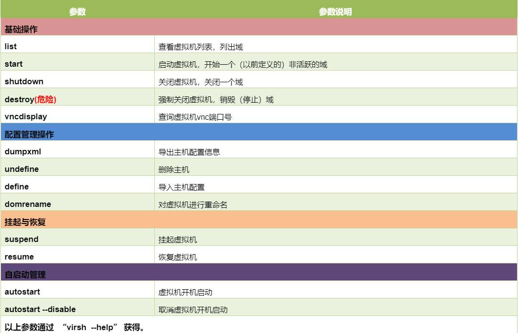Click the 'destroy(危险)' command cell
This screenshot has width=518, height=333.
coord(77,97)
